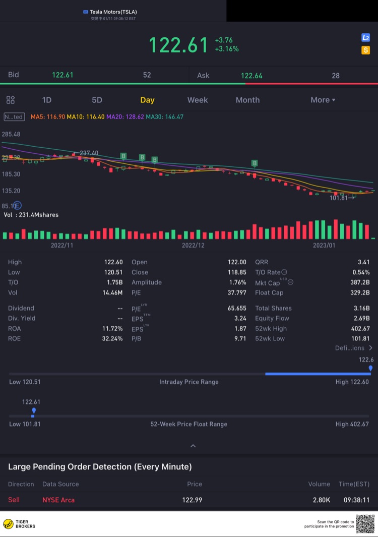Tap the orange dollar sign icon
The height and width of the screenshot is (537, 378).
[x=366, y=50]
